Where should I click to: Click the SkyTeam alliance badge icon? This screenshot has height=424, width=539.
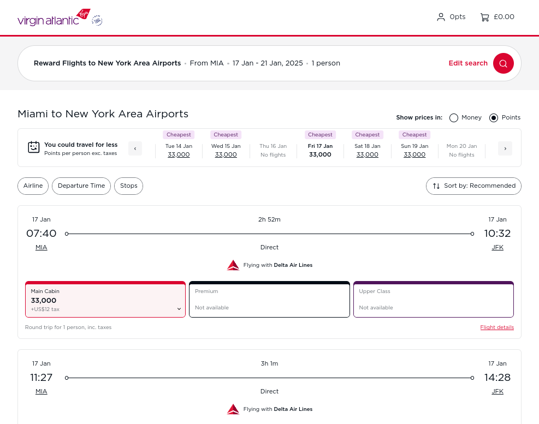[97, 21]
